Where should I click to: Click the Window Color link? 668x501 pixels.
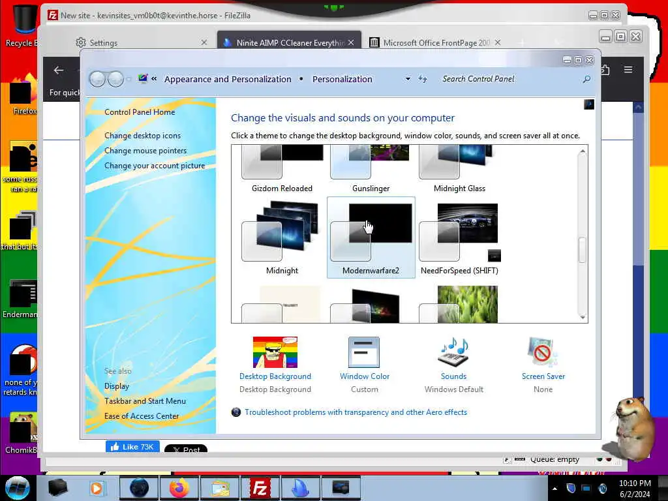365,376
